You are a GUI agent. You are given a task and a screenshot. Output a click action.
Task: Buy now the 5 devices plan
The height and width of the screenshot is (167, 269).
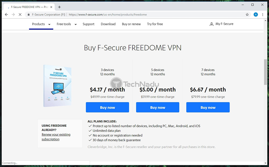tap(158, 107)
